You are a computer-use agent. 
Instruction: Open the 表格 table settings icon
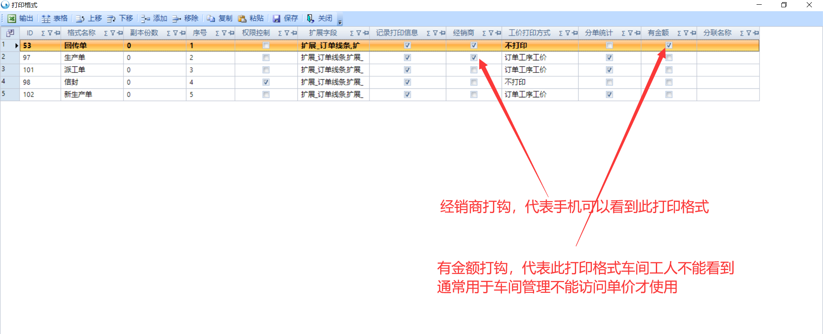point(46,18)
